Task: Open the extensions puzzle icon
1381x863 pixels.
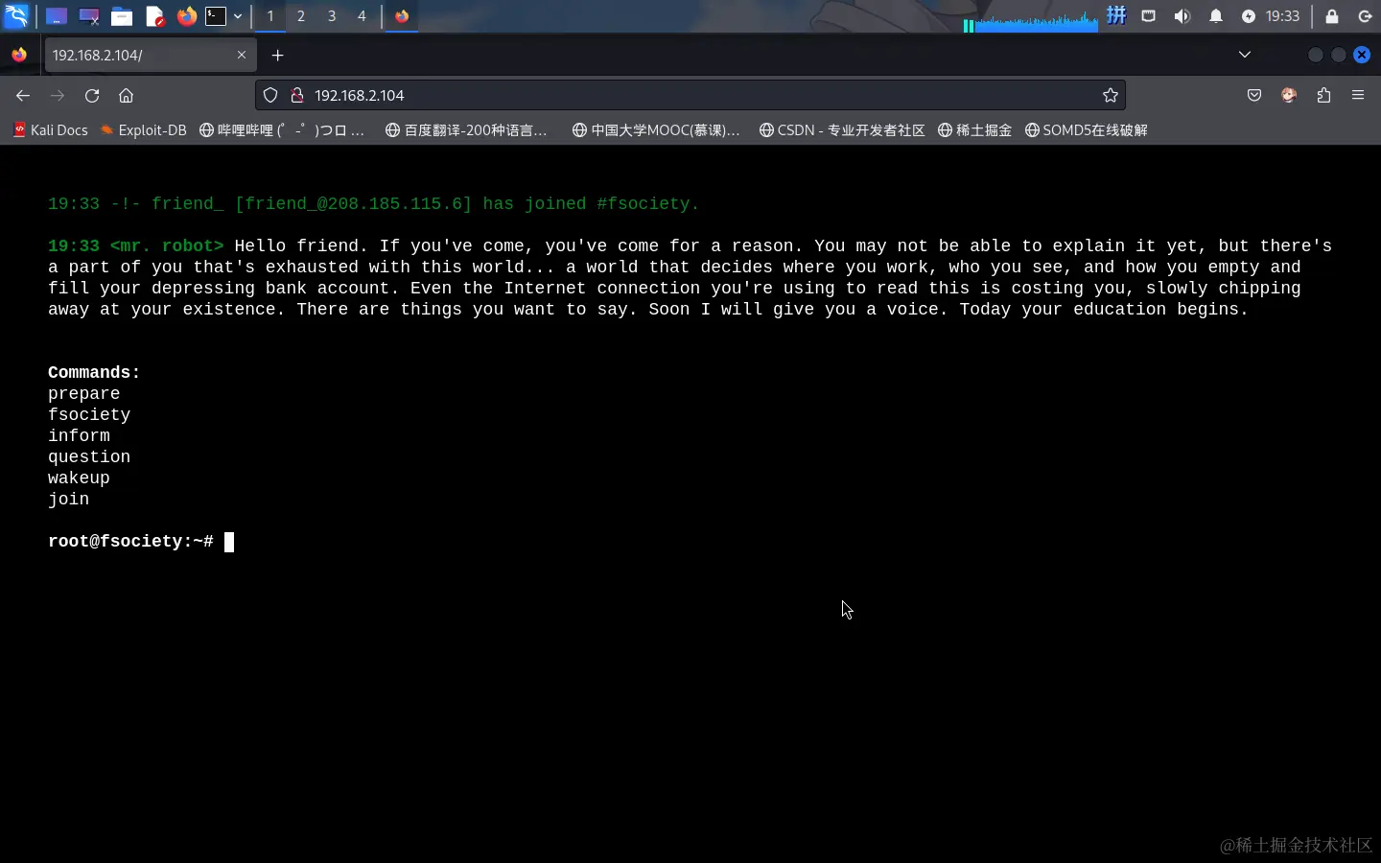Action: 1323,95
